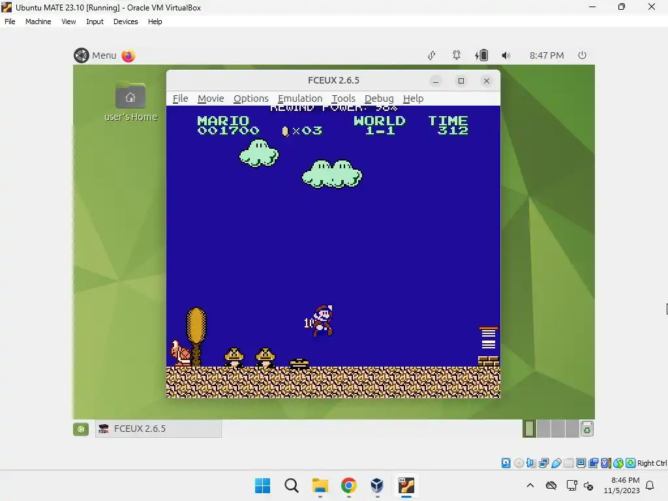Click the 8:47 PM clock in MATE panel

pyautogui.click(x=547, y=55)
